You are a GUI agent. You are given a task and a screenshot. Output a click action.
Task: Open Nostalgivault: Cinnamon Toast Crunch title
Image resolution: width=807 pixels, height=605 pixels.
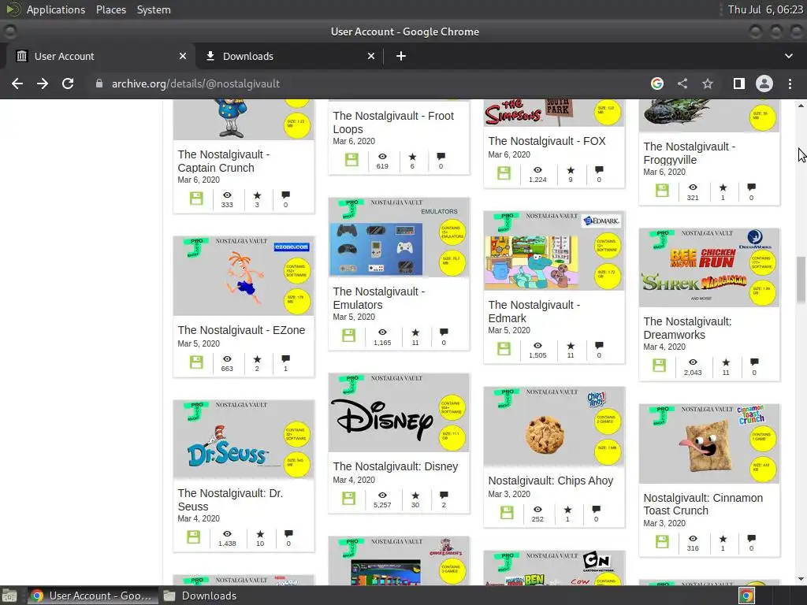(x=703, y=504)
